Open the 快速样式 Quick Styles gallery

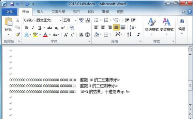152,26
